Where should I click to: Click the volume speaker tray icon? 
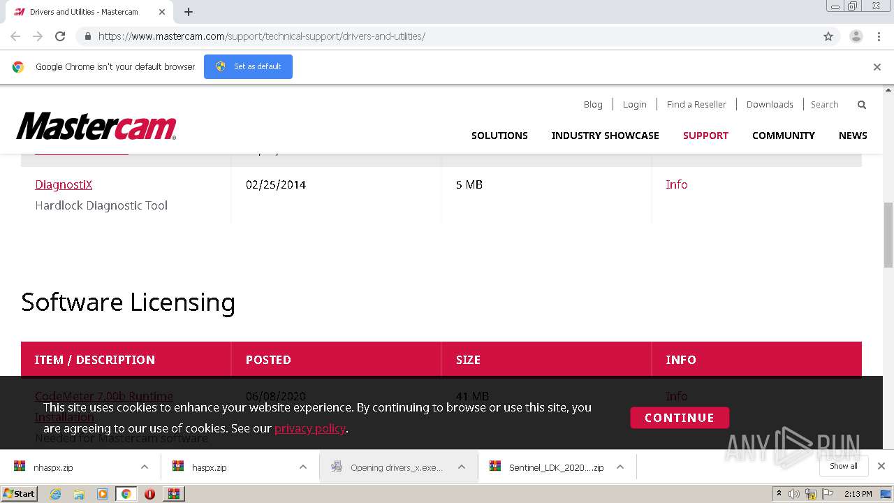(x=794, y=494)
